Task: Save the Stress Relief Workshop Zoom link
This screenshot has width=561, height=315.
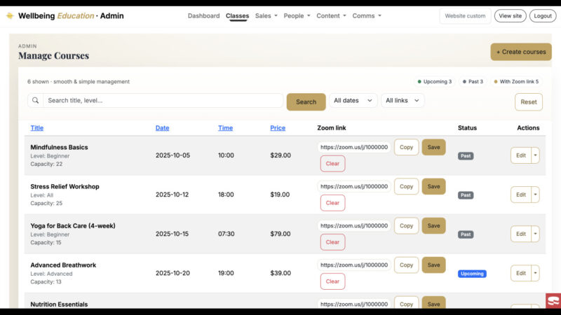Action: click(433, 186)
